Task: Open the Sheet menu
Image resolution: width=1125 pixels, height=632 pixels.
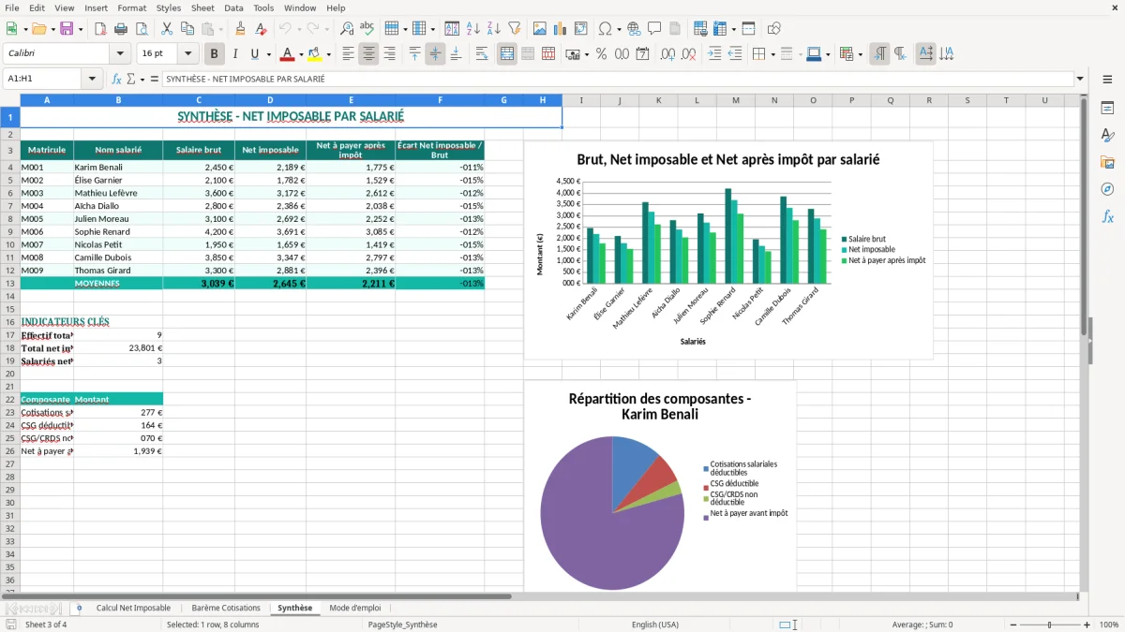Action: pyautogui.click(x=202, y=7)
